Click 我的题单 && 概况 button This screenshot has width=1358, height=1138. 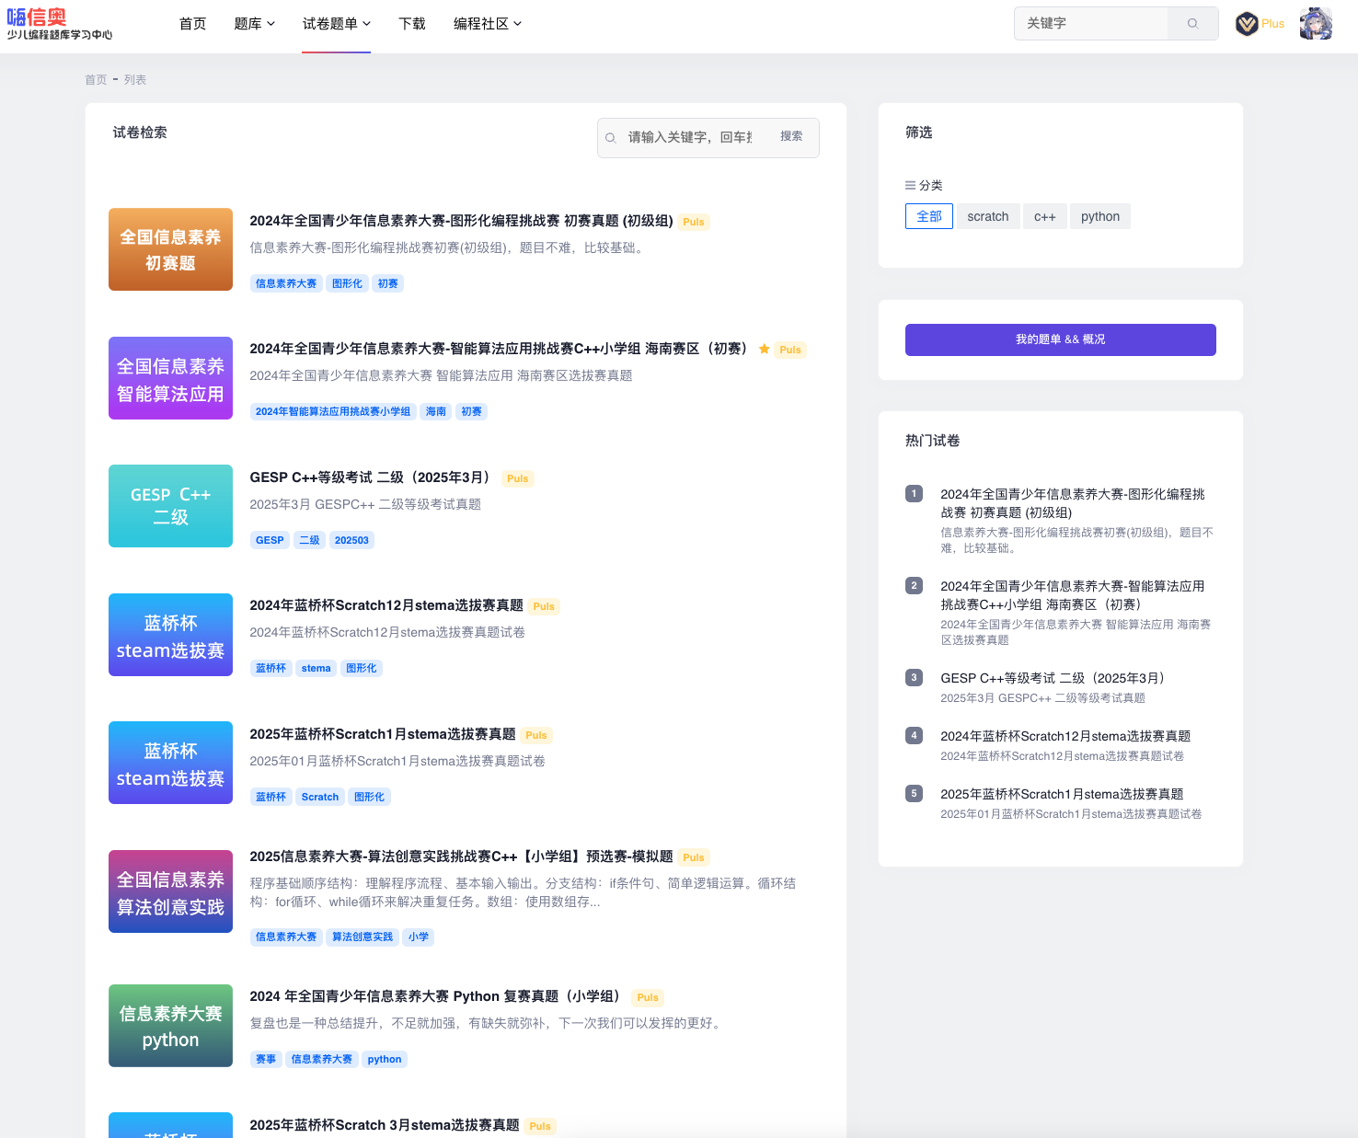click(1061, 339)
